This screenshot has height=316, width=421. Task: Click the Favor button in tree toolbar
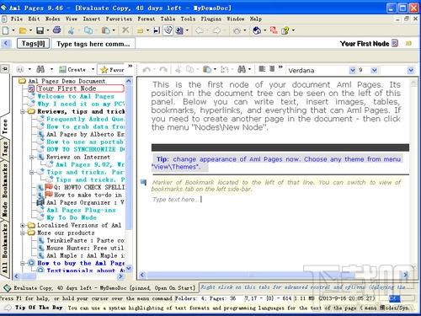[112, 69]
